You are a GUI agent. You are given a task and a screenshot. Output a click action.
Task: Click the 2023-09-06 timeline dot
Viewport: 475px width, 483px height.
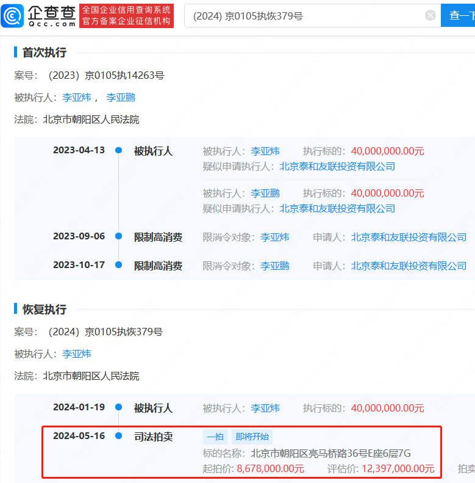119,237
